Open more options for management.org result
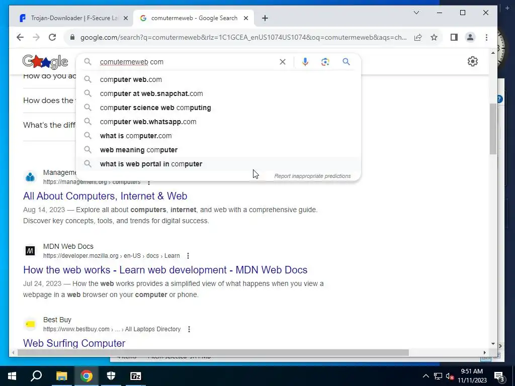 coord(149,182)
